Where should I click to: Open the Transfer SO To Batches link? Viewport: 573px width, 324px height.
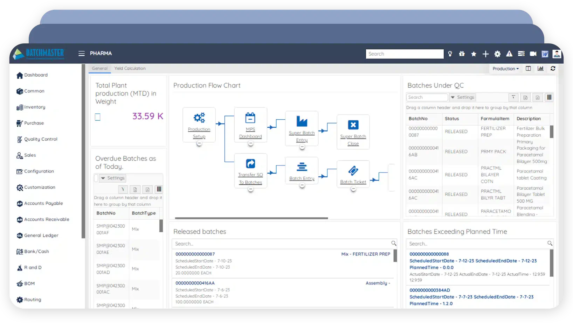tap(250, 178)
